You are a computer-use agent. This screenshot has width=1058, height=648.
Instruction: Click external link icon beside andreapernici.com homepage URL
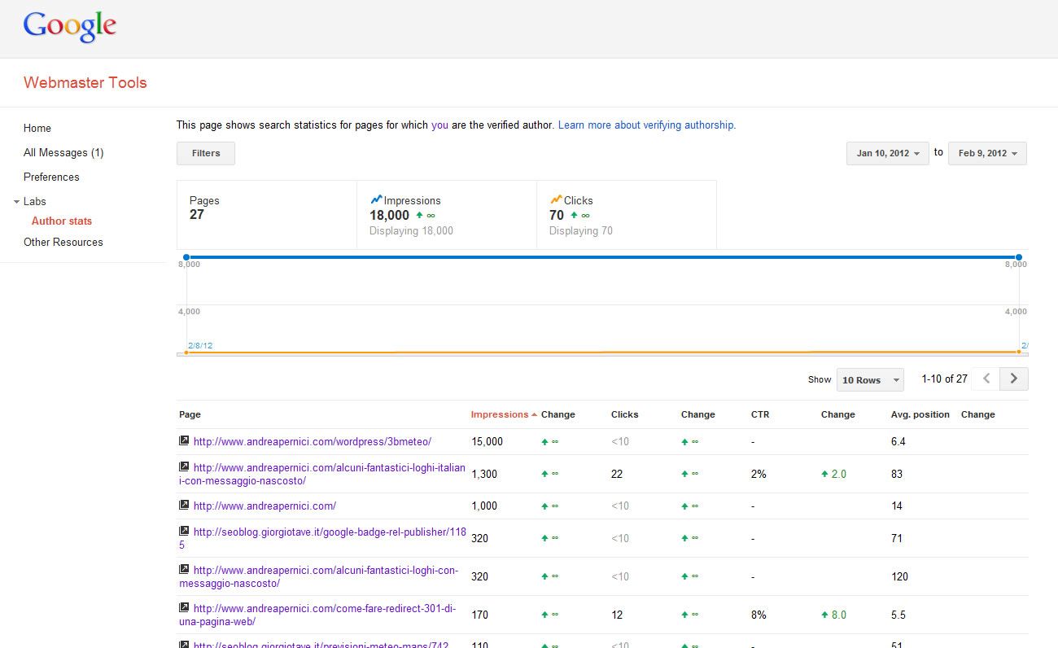click(x=184, y=505)
